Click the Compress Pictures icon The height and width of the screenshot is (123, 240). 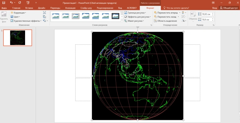[44, 13]
